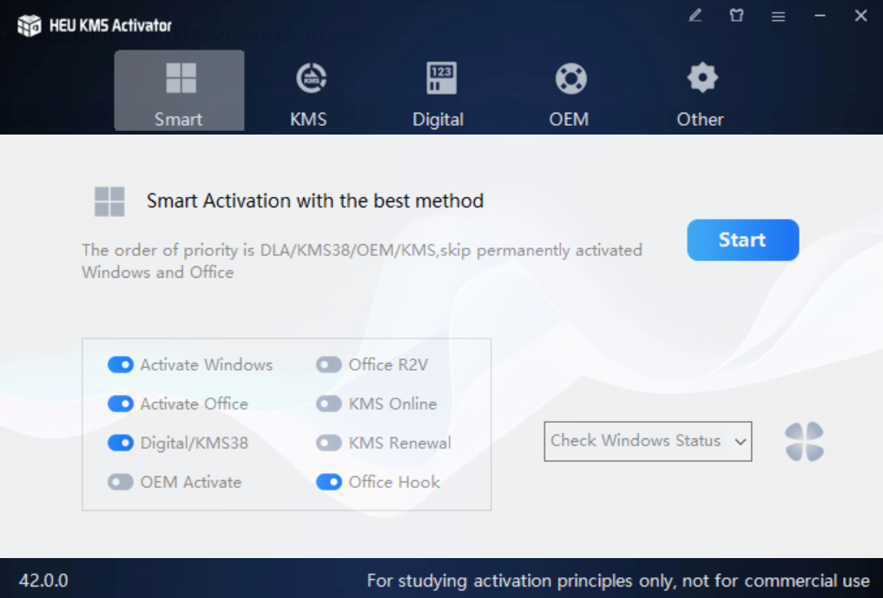This screenshot has height=598, width=883.
Task: Close the HEU KMS Activator window
Action: pyautogui.click(x=861, y=16)
